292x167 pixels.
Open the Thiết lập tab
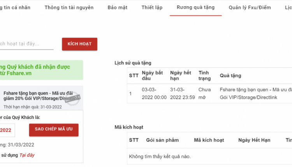pos(152,7)
